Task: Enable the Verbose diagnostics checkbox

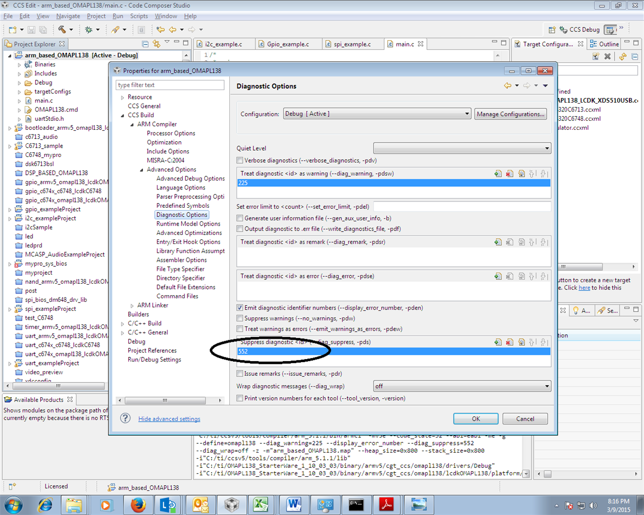Action: (240, 161)
